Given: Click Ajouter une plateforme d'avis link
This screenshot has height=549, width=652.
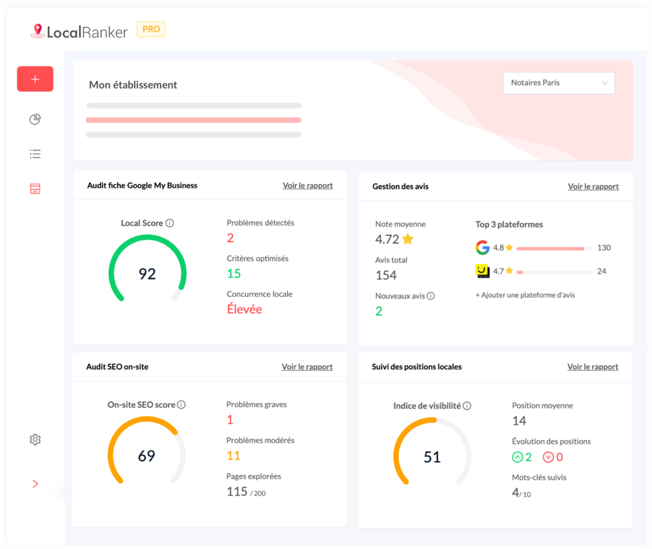Looking at the screenshot, I should click(x=525, y=296).
